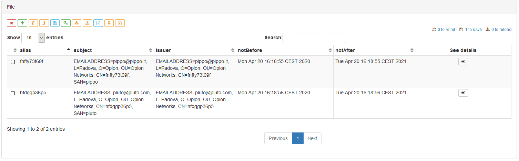Image resolution: width=519 pixels, height=161 pixels.
Task: Click the 1 to save link
Action: coord(470,30)
